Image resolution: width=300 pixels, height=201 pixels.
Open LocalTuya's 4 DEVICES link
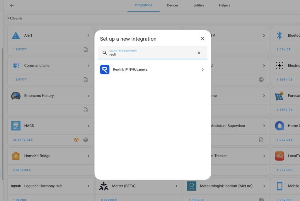click(x=284, y=170)
